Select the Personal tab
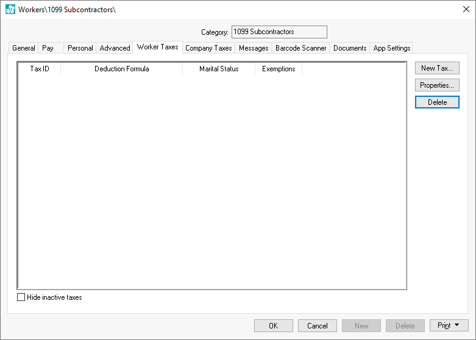This screenshot has height=340, width=476. 80,48
